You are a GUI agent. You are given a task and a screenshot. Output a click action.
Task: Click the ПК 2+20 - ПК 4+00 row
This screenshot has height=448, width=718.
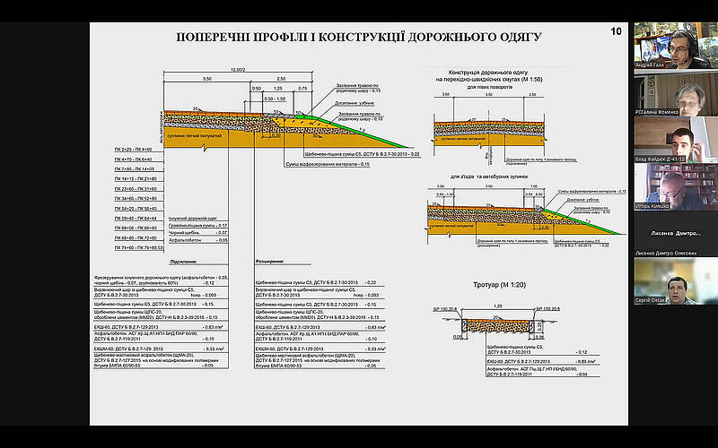pyautogui.click(x=132, y=150)
